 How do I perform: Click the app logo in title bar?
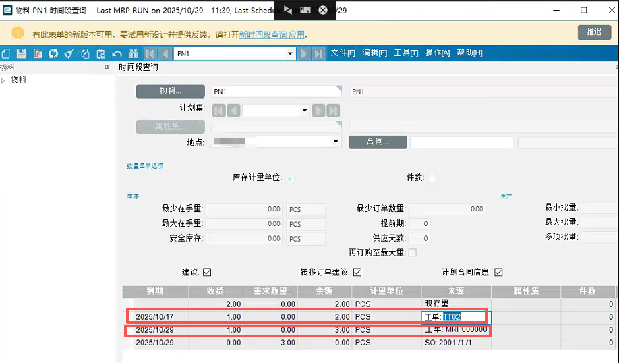(x=7, y=10)
